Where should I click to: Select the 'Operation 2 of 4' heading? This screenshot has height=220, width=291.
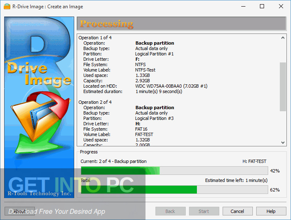[95, 102]
